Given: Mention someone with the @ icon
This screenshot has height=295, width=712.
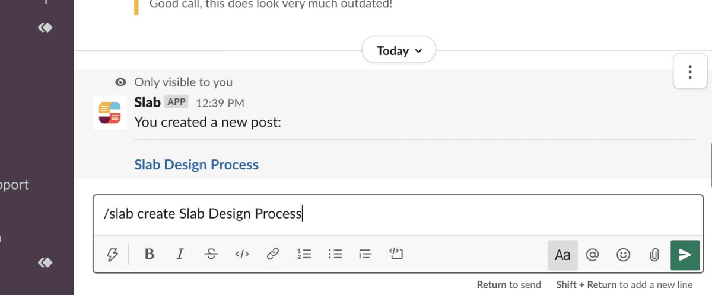Looking at the screenshot, I should [592, 255].
